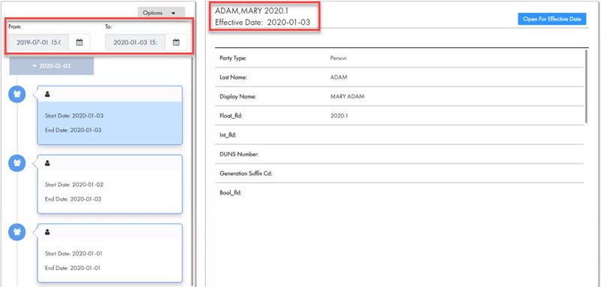Viewport: 601px width, 287px height.
Task: Click the Options dropdown arrow
Action: coord(174,13)
